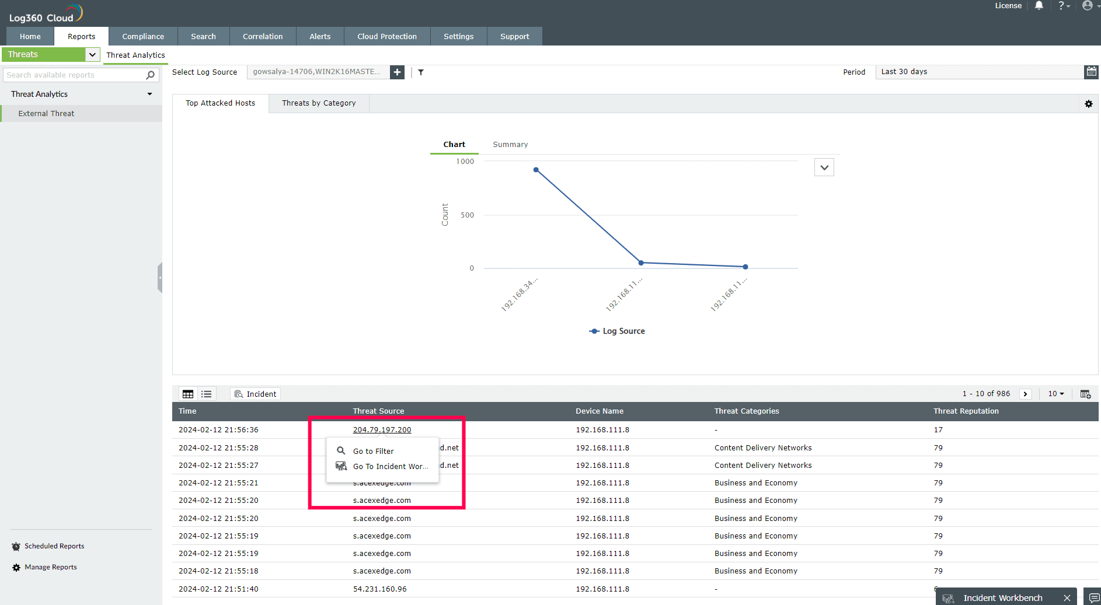The width and height of the screenshot is (1101, 605).
Task: Go to next page of results
Action: tap(1026, 394)
